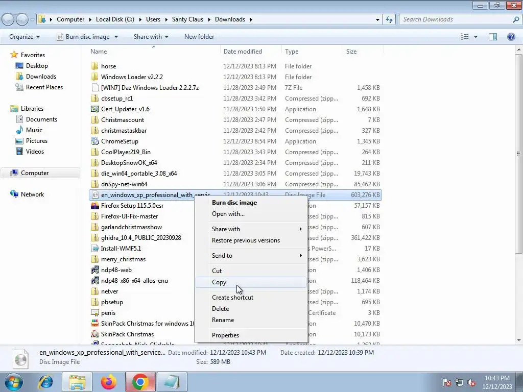Open Firefox from the taskbar
The width and height of the screenshot is (523, 392).
[109, 382]
